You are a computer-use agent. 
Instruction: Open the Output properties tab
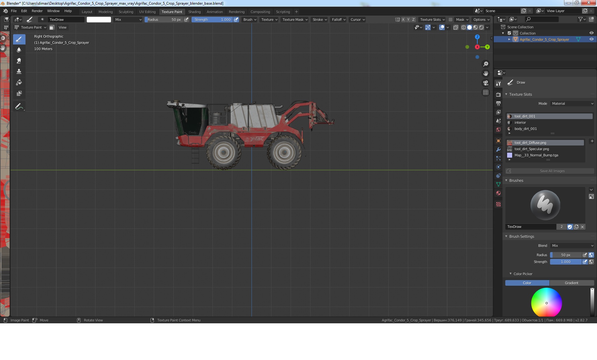pyautogui.click(x=498, y=103)
